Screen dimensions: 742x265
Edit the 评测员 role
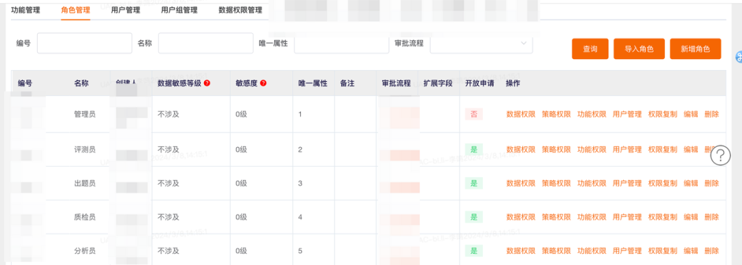click(691, 150)
